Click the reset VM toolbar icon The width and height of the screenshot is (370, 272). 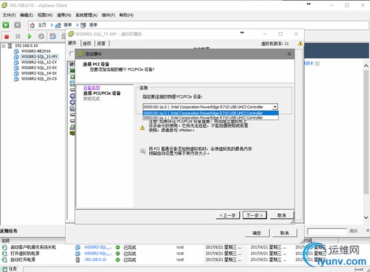tap(41, 37)
